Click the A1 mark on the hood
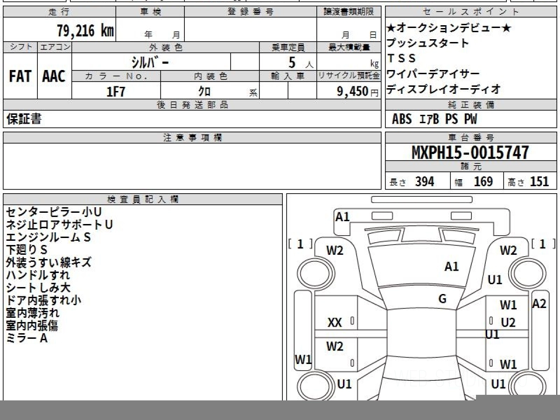Image resolution: width=560 pixels, height=420 pixels. point(451,266)
